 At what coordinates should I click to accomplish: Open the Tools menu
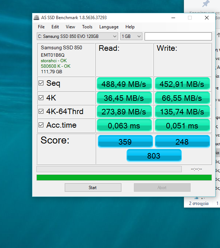[87, 27]
